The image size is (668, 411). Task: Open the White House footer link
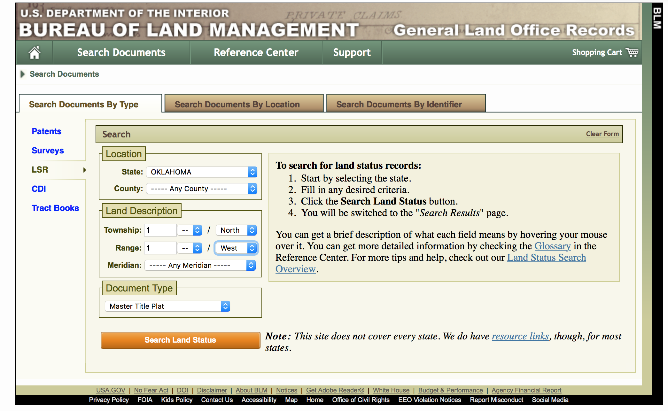(x=391, y=390)
